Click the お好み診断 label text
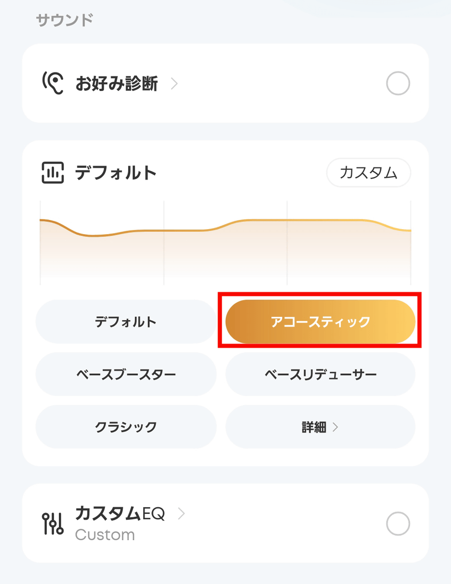This screenshot has width=451, height=584. 116,84
